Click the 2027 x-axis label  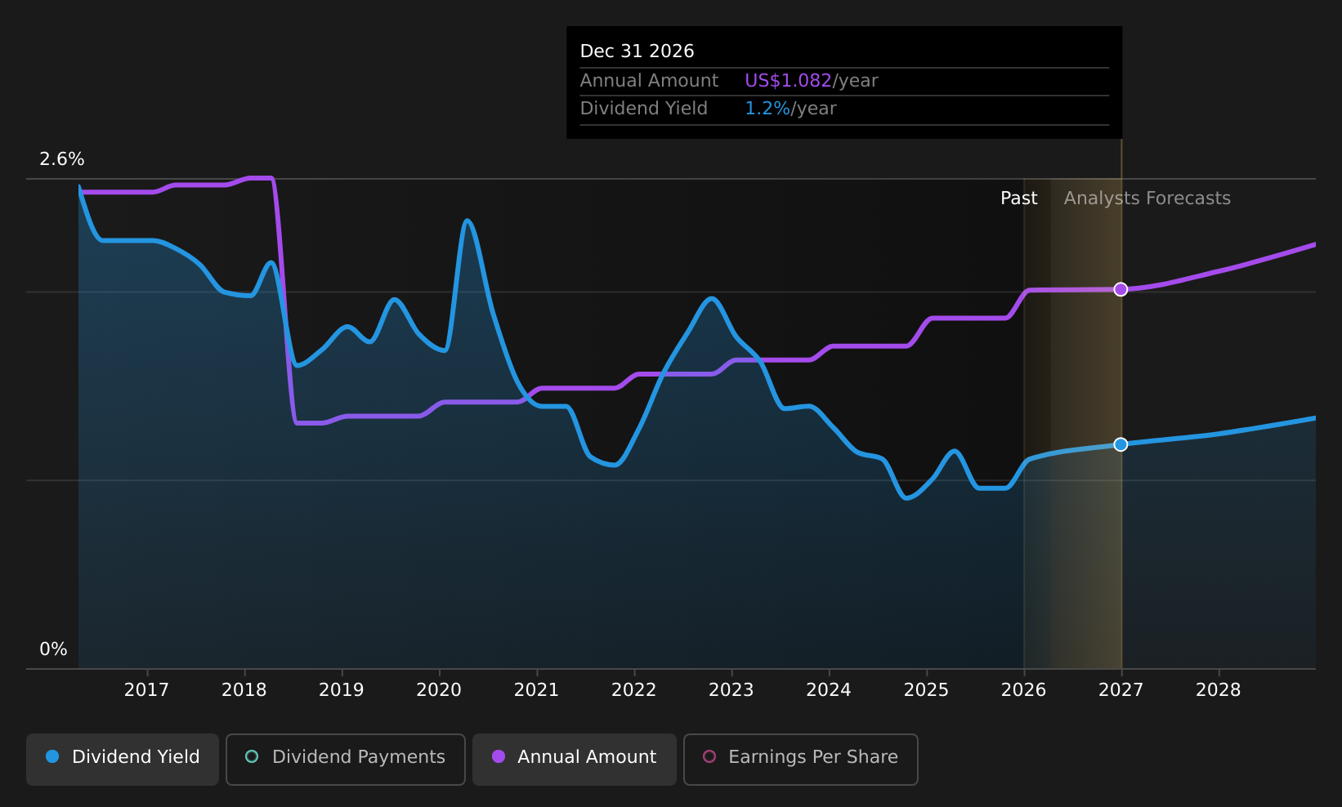(1121, 690)
